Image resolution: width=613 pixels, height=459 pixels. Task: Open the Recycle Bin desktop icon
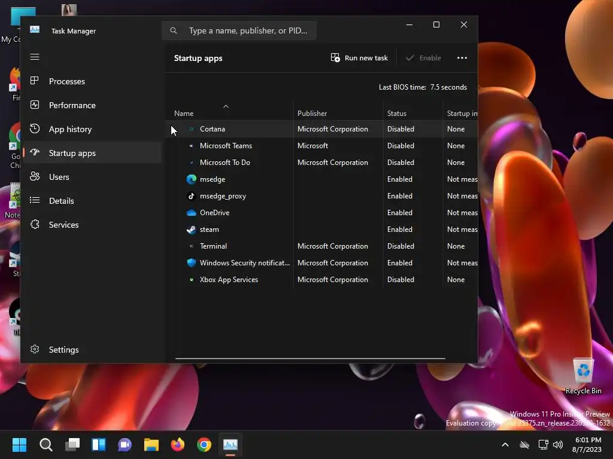(583, 377)
